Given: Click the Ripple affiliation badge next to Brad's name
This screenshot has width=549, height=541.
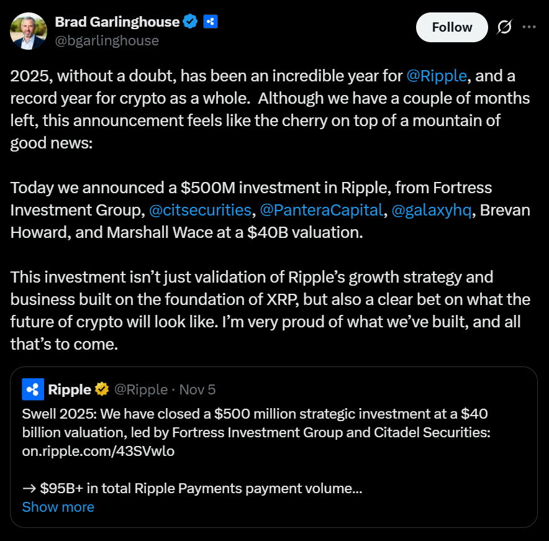Looking at the screenshot, I should [x=210, y=22].
